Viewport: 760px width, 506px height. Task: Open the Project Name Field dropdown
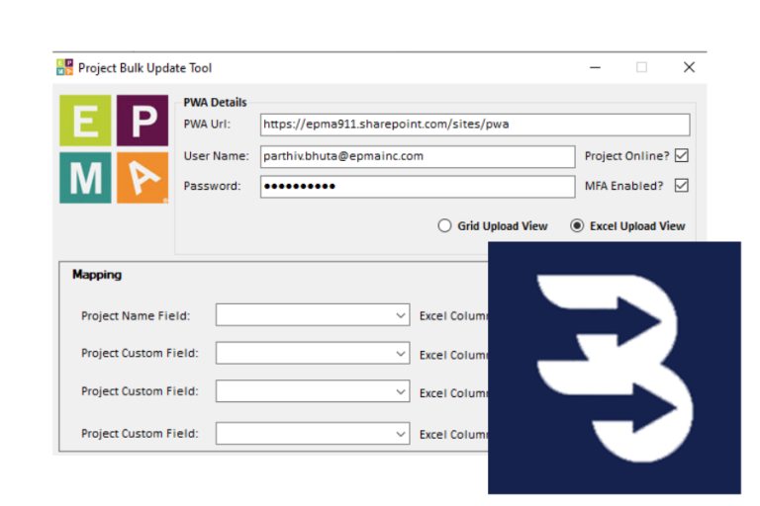coord(313,315)
